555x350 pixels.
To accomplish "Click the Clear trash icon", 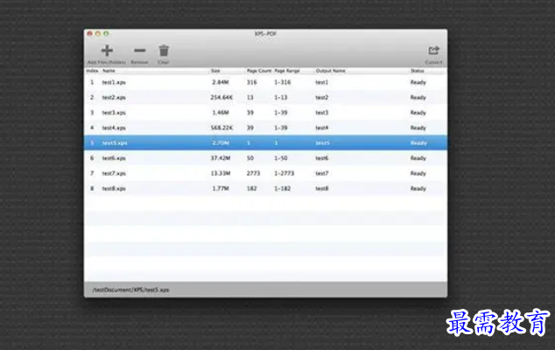I will [164, 51].
